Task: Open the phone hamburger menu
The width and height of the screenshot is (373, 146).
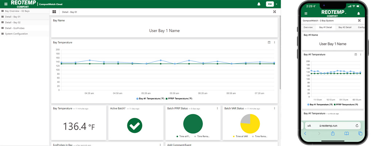Action: point(306,14)
